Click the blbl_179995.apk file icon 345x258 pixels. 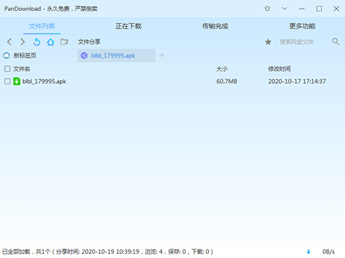[17, 81]
